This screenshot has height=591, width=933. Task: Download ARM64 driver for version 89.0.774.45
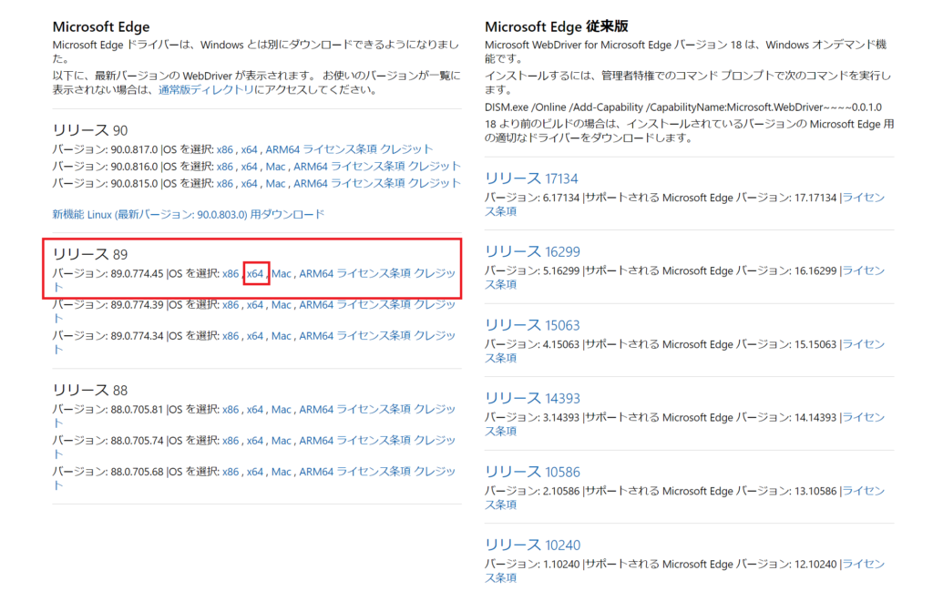(316, 273)
